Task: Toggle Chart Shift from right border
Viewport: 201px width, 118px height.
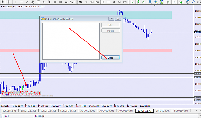Action: coord(174,2)
